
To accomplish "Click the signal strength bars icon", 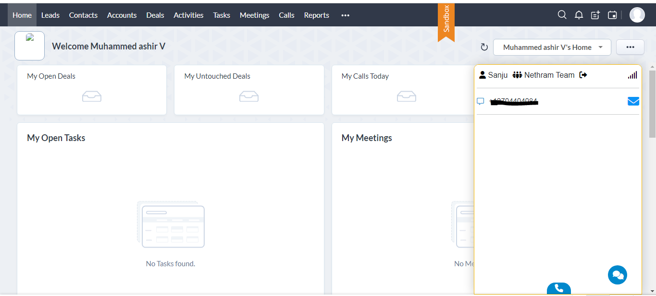I will click(x=632, y=75).
